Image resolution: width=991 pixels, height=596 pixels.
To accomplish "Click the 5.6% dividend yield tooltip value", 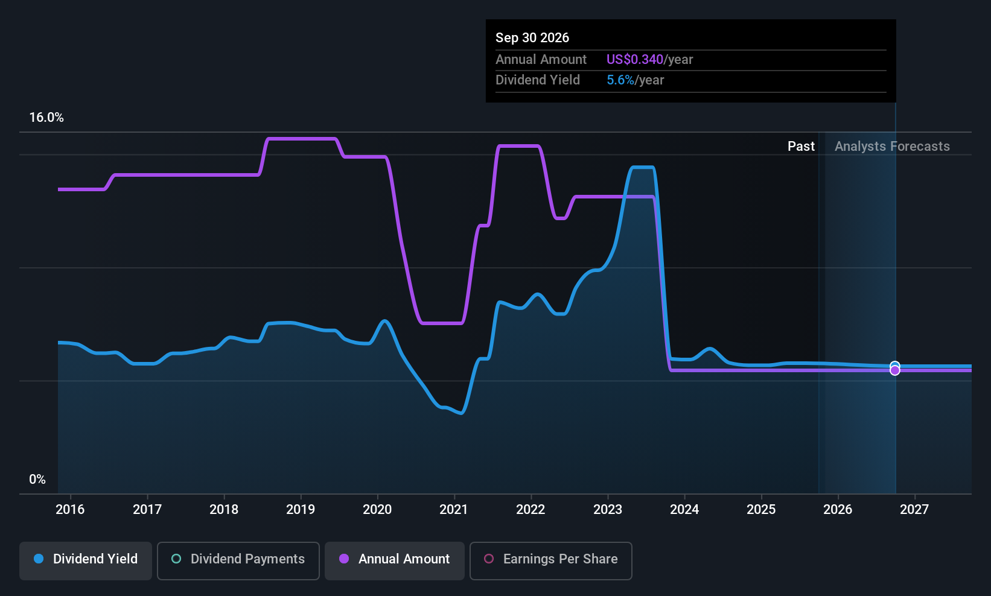I will [620, 80].
